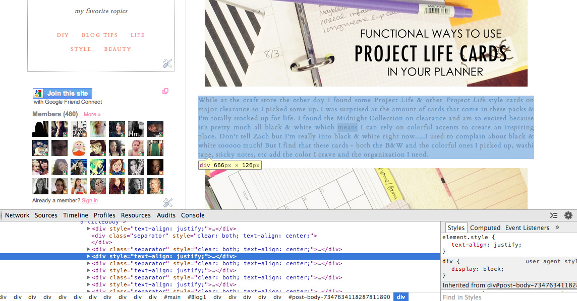The height and width of the screenshot is (301, 577).
Task: Edit the members widget via wrench icon
Action: [168, 202]
